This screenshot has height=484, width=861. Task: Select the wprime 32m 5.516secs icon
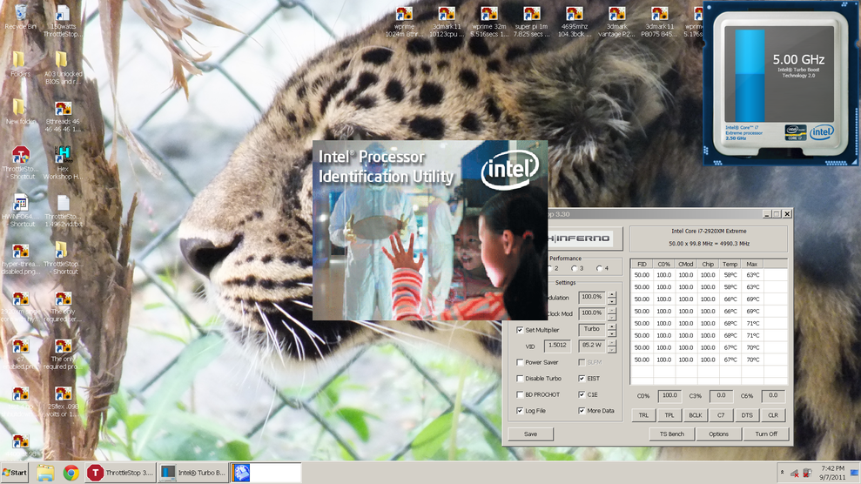tap(489, 22)
